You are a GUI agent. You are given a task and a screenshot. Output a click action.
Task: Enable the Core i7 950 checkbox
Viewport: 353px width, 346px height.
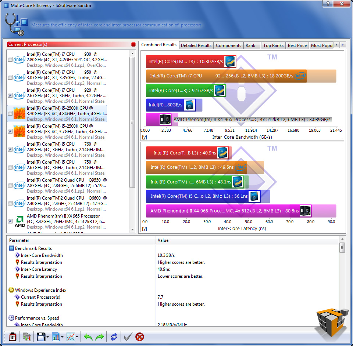point(10,77)
